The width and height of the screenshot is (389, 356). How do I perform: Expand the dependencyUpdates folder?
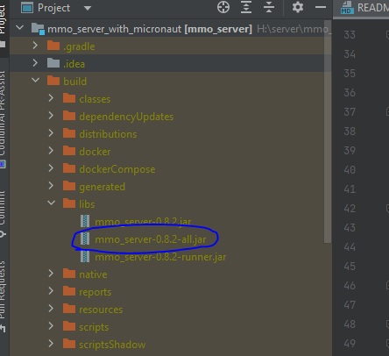(51, 116)
